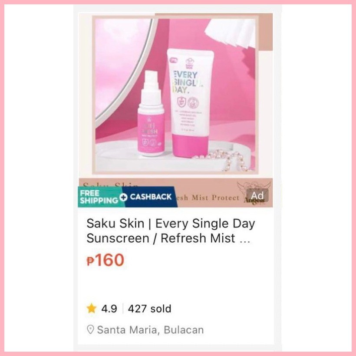Viewport: 356px width, 356px height.
Task: Tap the location pin icon
Action: [x=90, y=330]
